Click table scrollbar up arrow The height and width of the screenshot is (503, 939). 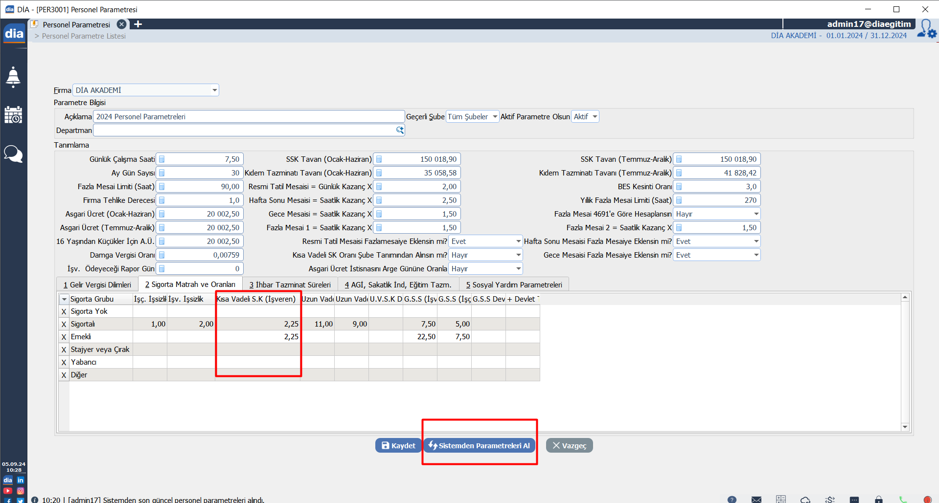coord(905,297)
